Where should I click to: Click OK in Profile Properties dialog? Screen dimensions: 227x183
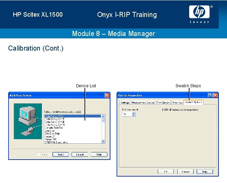click(166, 171)
